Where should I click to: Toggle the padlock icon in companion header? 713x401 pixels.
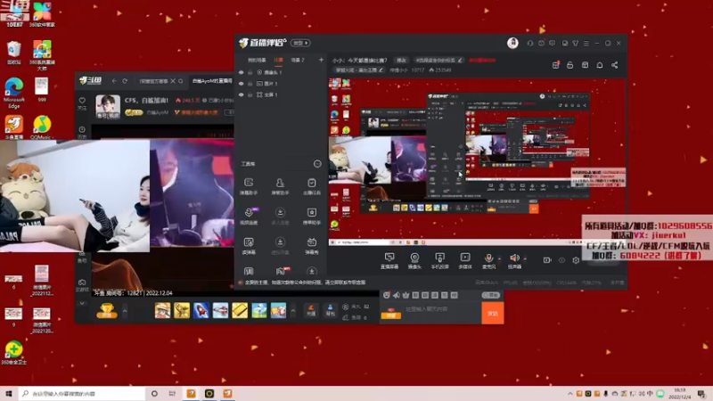(x=570, y=65)
